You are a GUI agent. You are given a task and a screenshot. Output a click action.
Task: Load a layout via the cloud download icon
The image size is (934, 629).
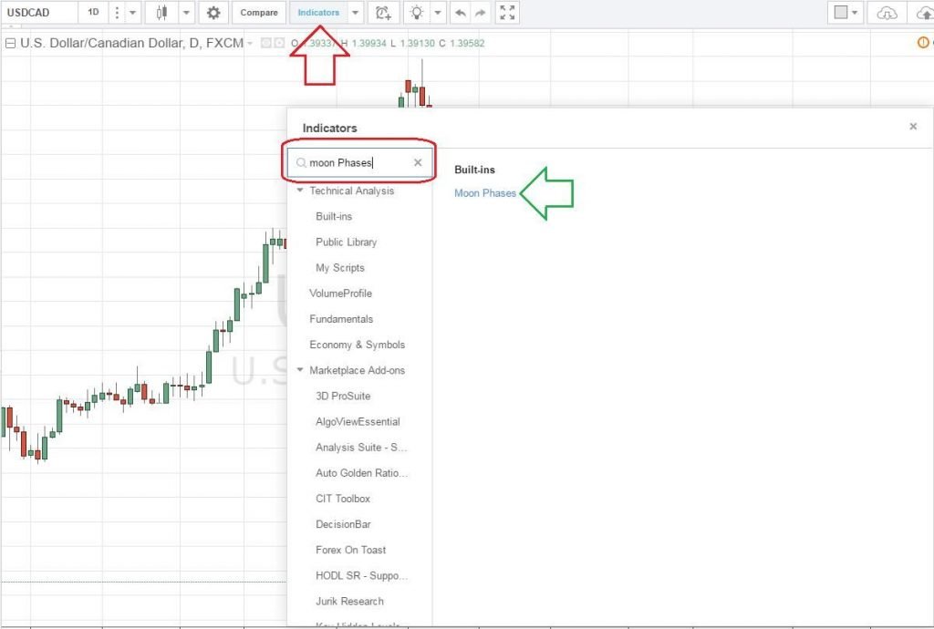click(885, 12)
